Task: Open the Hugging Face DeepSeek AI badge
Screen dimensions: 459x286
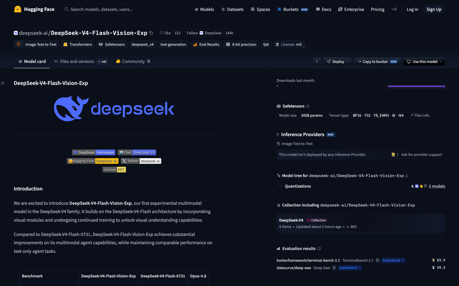Action: coord(93,161)
